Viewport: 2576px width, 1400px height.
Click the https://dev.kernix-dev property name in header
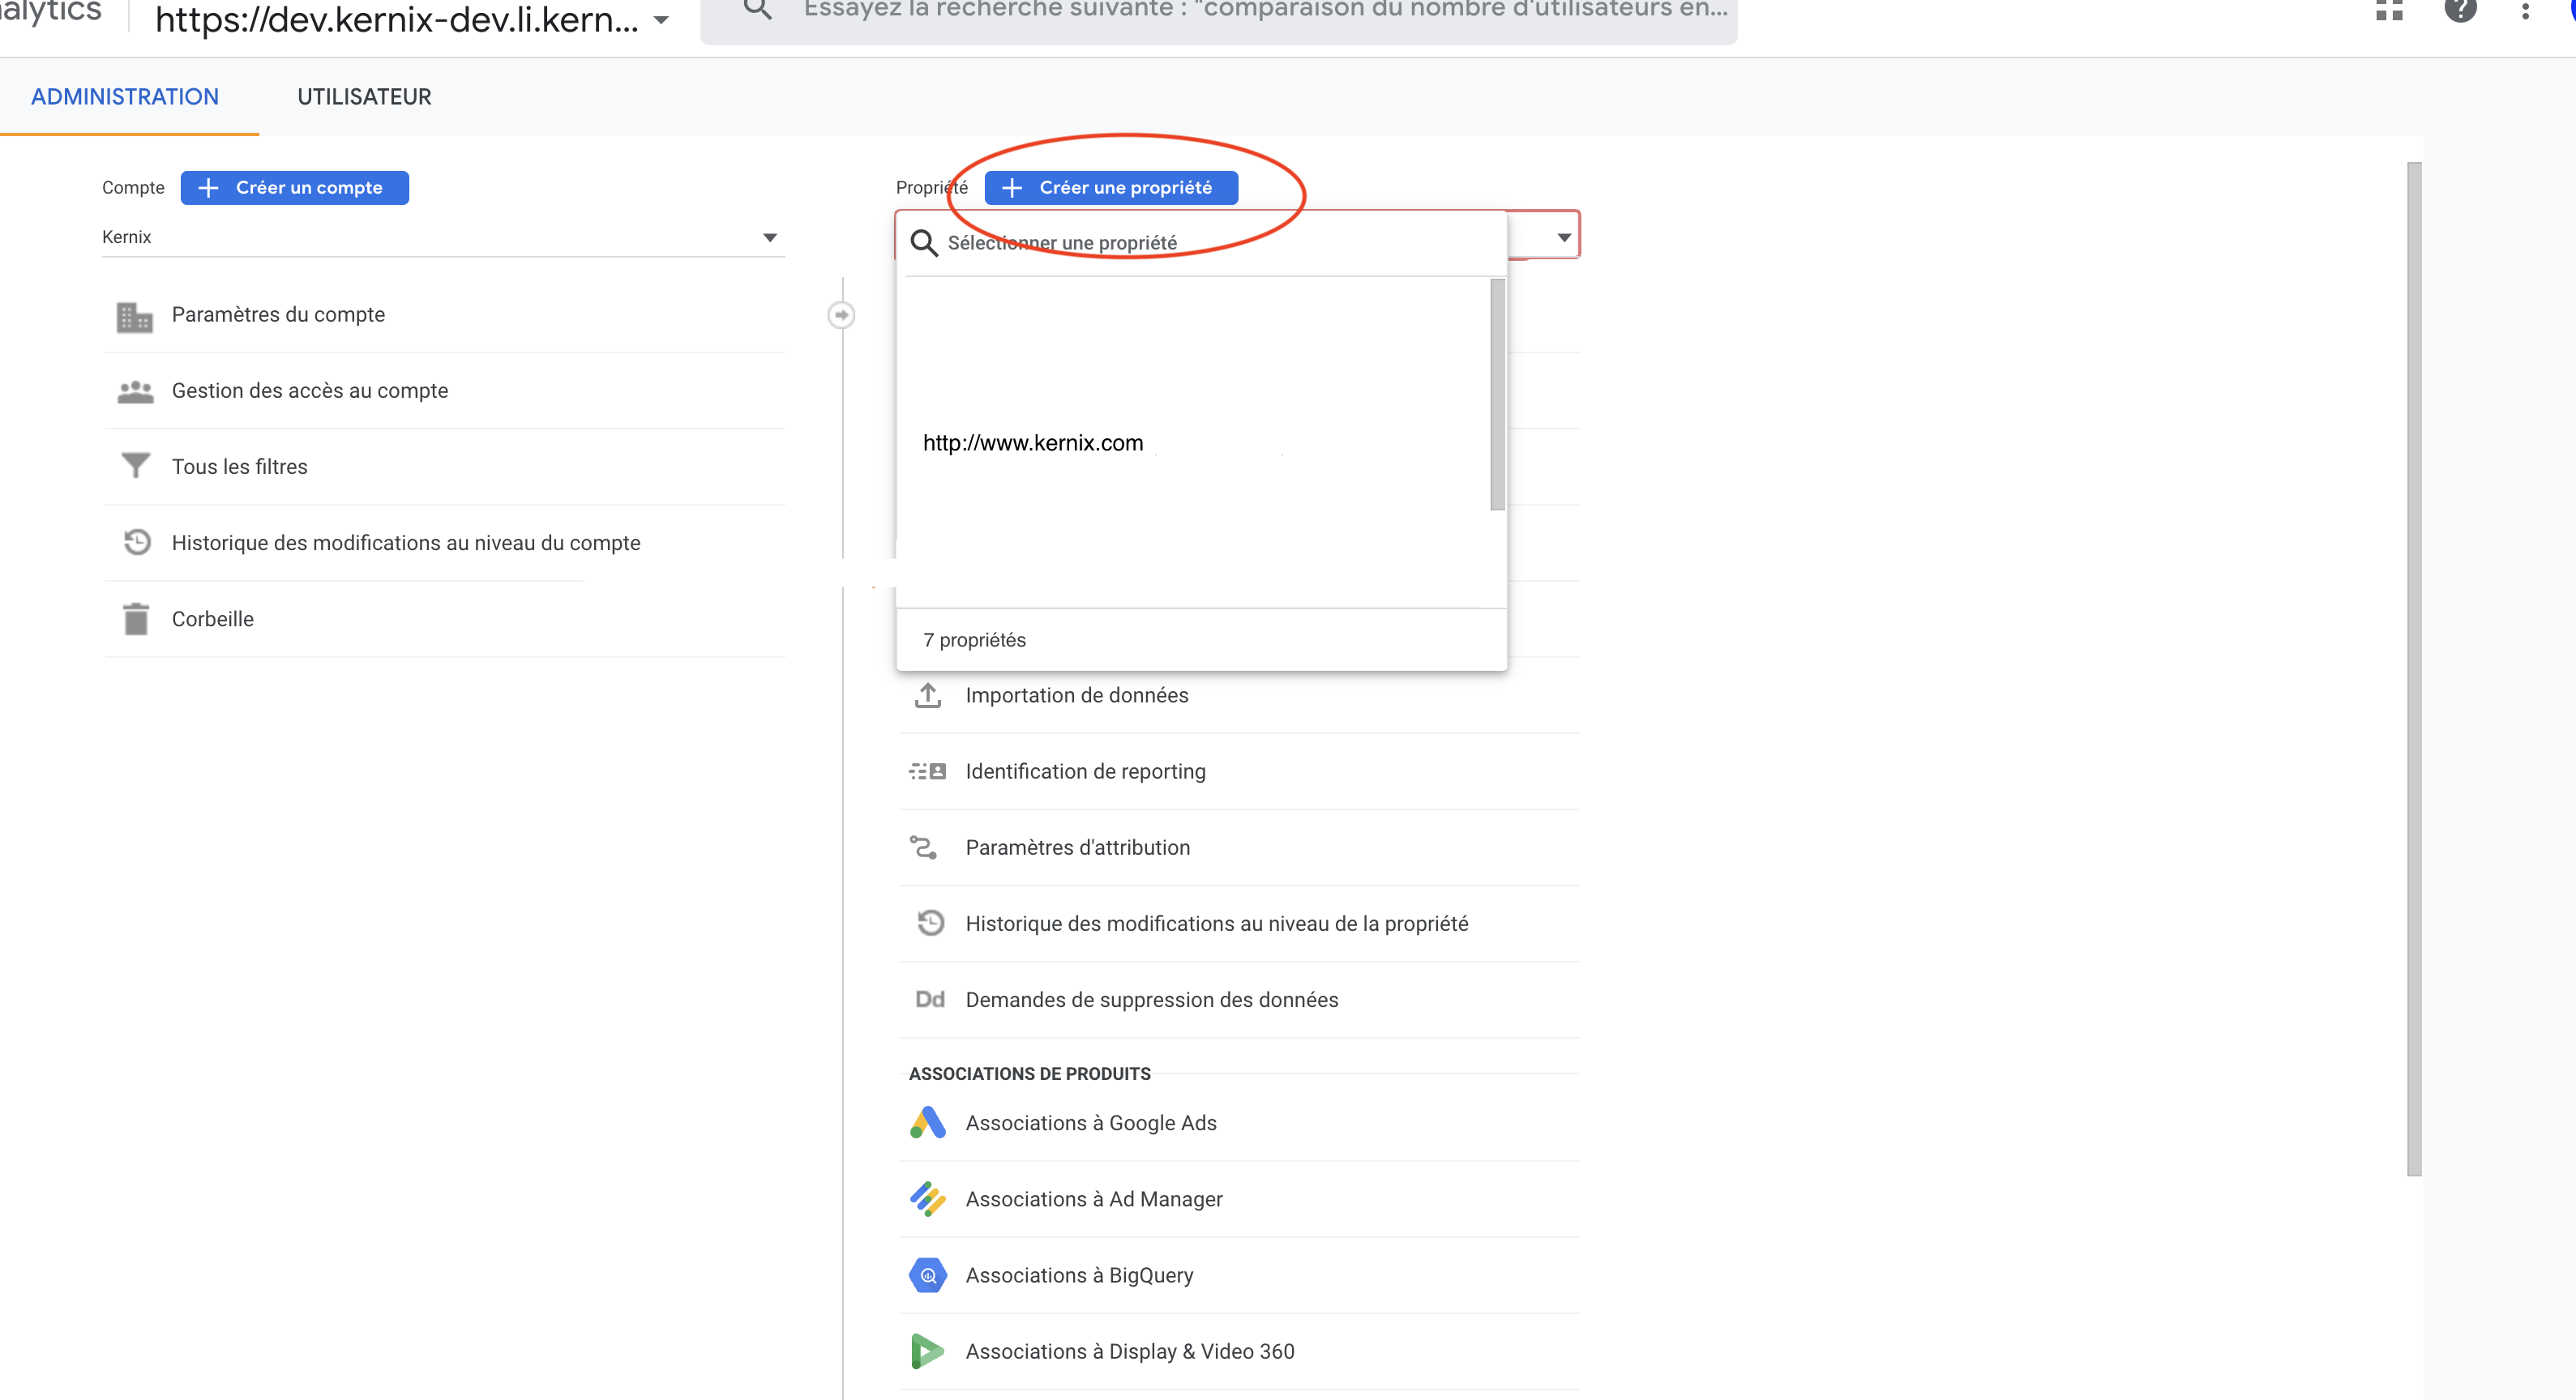(396, 19)
